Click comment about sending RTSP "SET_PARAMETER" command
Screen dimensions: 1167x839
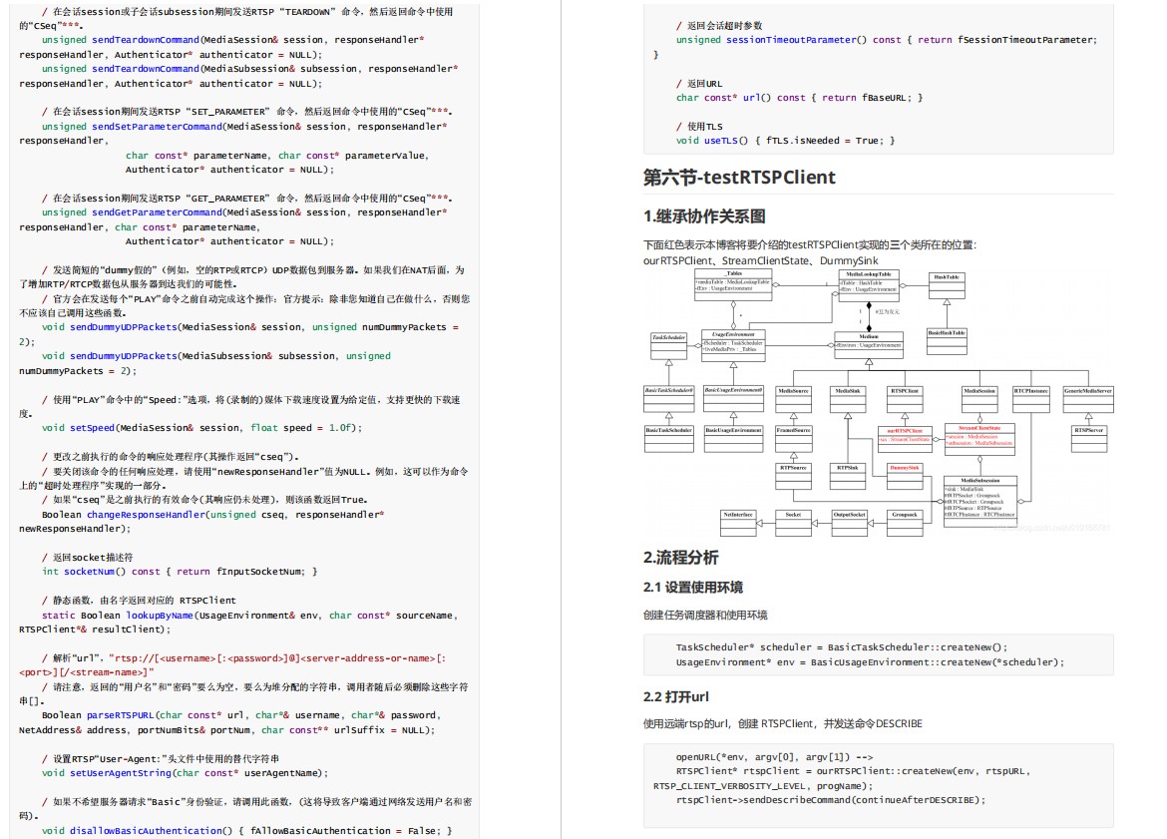point(246,112)
